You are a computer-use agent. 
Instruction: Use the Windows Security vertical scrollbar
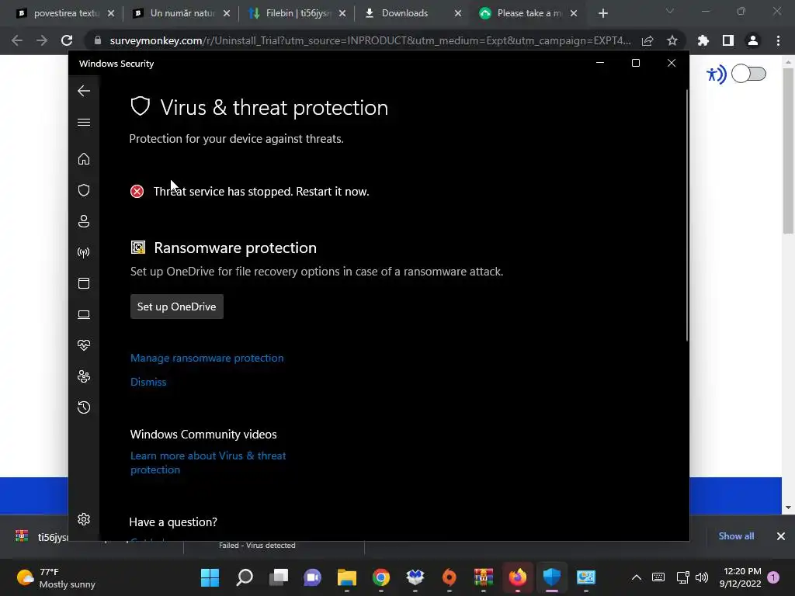pos(687,216)
